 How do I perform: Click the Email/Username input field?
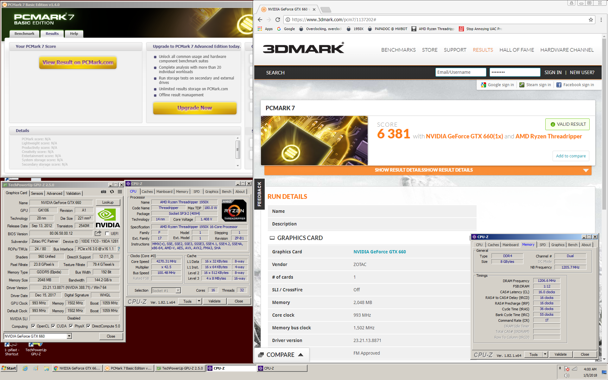pos(460,72)
